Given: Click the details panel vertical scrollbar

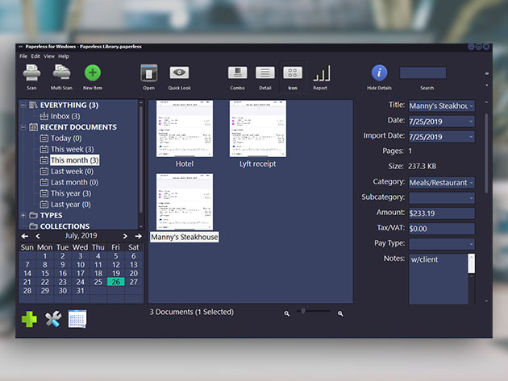Looking at the screenshot, I should [486, 154].
